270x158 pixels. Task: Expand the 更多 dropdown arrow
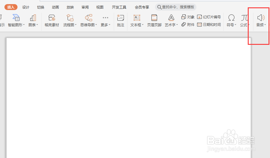coord(110,25)
